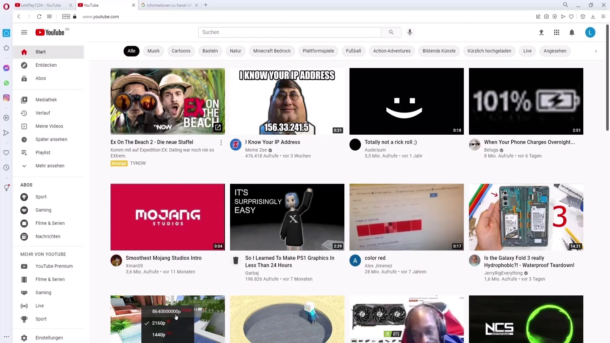
Task: Open Abos in sidebar
Action: point(48,78)
